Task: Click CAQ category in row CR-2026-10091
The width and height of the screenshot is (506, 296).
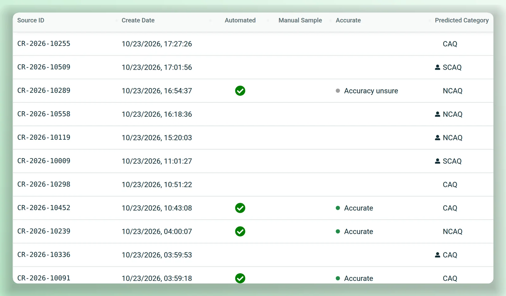Action: click(450, 278)
